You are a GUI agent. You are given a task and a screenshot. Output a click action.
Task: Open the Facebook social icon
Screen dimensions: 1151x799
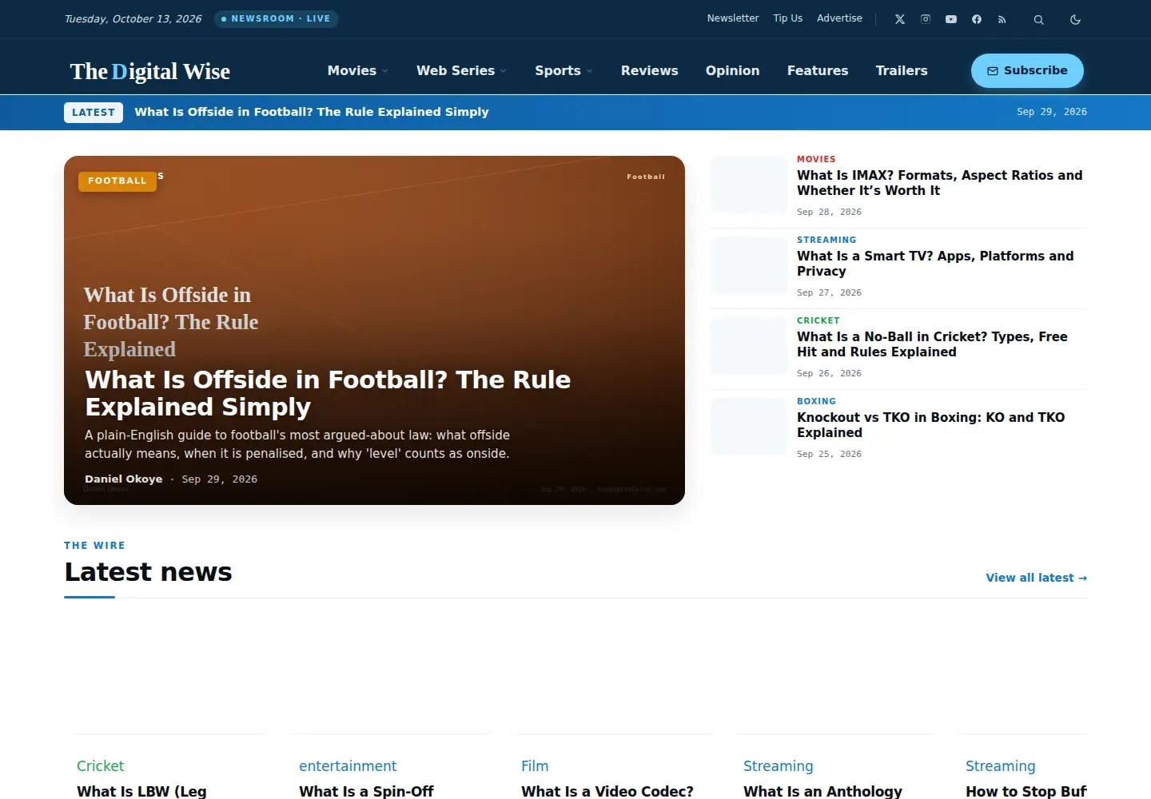click(x=977, y=19)
